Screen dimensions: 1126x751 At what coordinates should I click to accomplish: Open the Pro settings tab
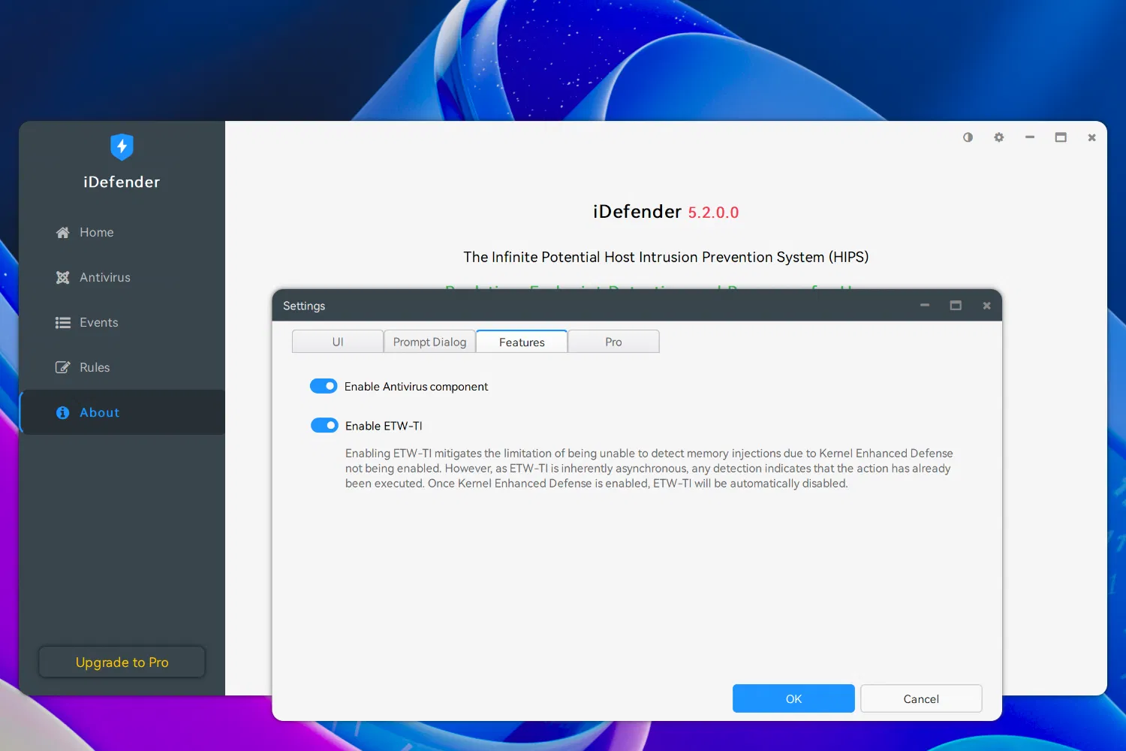tap(613, 342)
